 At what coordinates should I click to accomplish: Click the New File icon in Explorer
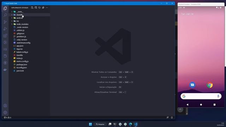pyautogui.click(x=32, y=8)
